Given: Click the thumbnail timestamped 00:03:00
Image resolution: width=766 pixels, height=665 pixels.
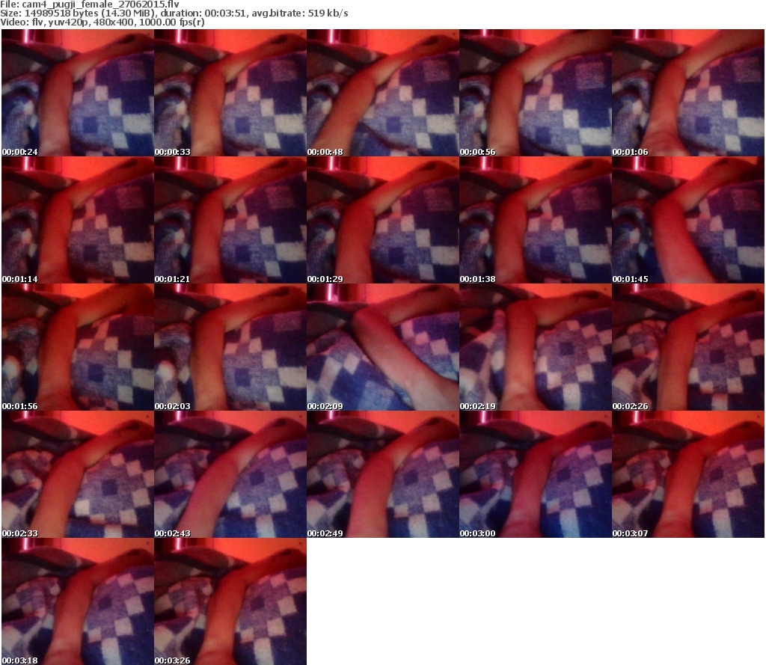Looking at the screenshot, I should [536, 474].
